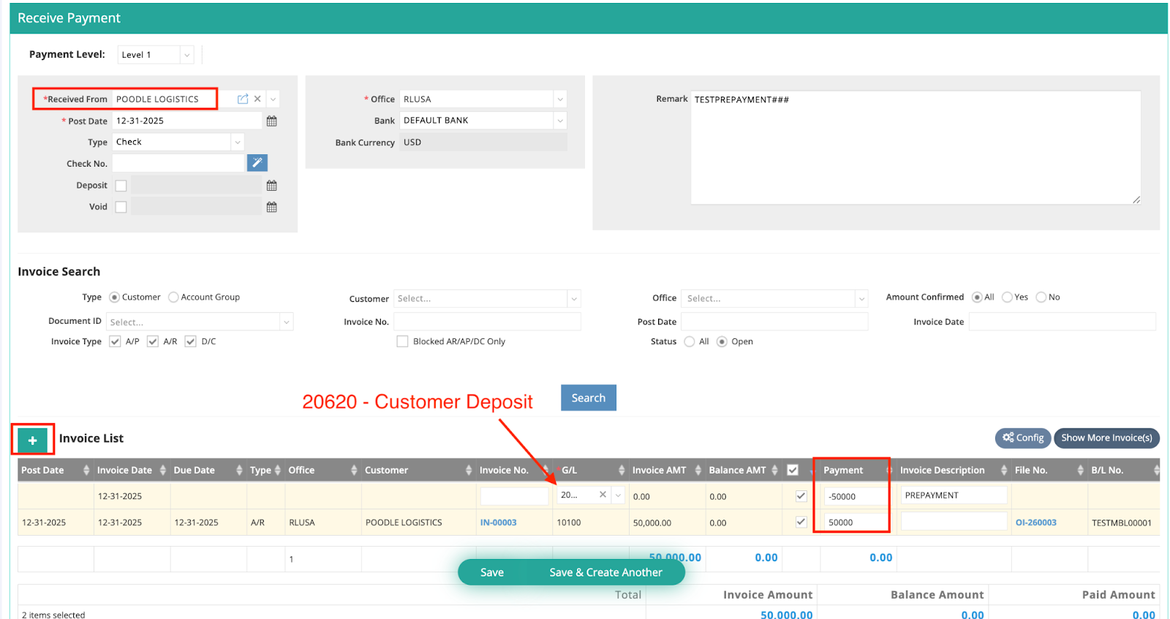Click the Search button
Screen dimensions: 1170x619
(588, 398)
